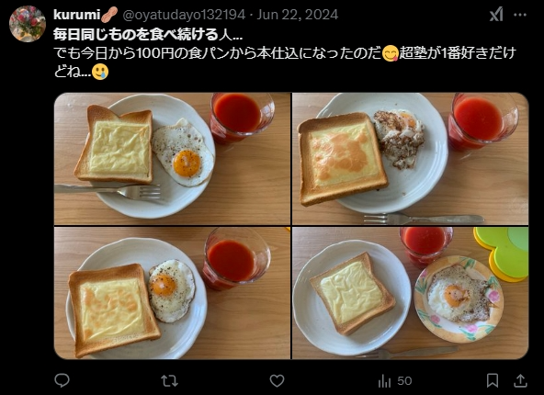Visit the @oyatudayo132194 handle
Image resolution: width=544 pixels, height=395 pixels.
click(x=184, y=15)
